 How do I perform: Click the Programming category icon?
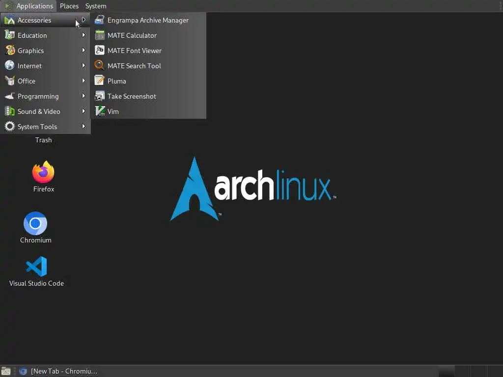pyautogui.click(x=10, y=96)
